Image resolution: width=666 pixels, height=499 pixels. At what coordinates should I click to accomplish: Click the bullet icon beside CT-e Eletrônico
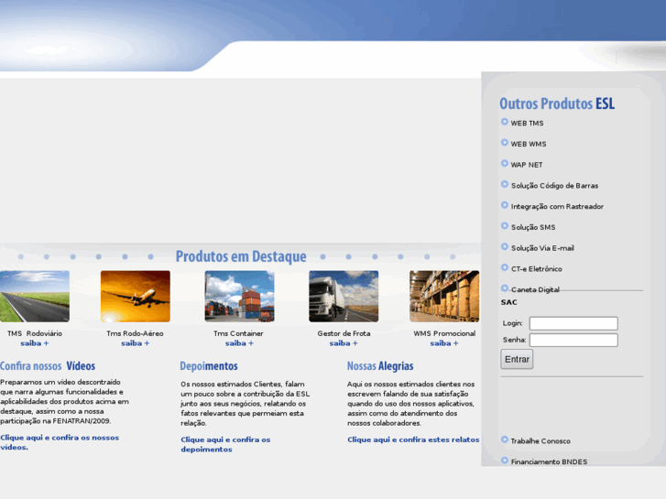click(505, 267)
